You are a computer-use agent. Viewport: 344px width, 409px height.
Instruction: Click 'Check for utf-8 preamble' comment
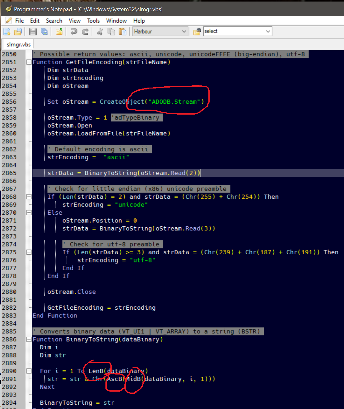click(x=113, y=244)
